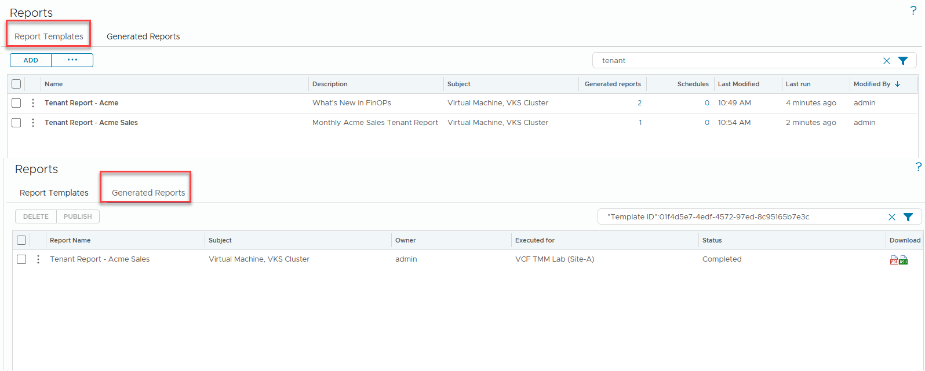Clear the Template ID filter with the X icon

coord(891,217)
